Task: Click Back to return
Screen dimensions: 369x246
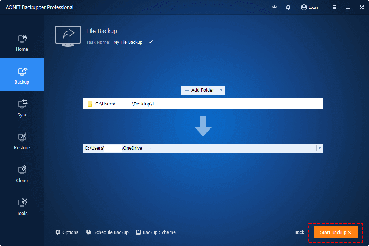Action: [x=299, y=232]
